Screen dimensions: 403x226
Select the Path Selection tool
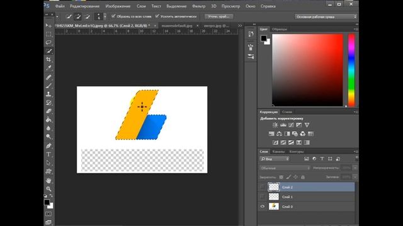coord(48,163)
